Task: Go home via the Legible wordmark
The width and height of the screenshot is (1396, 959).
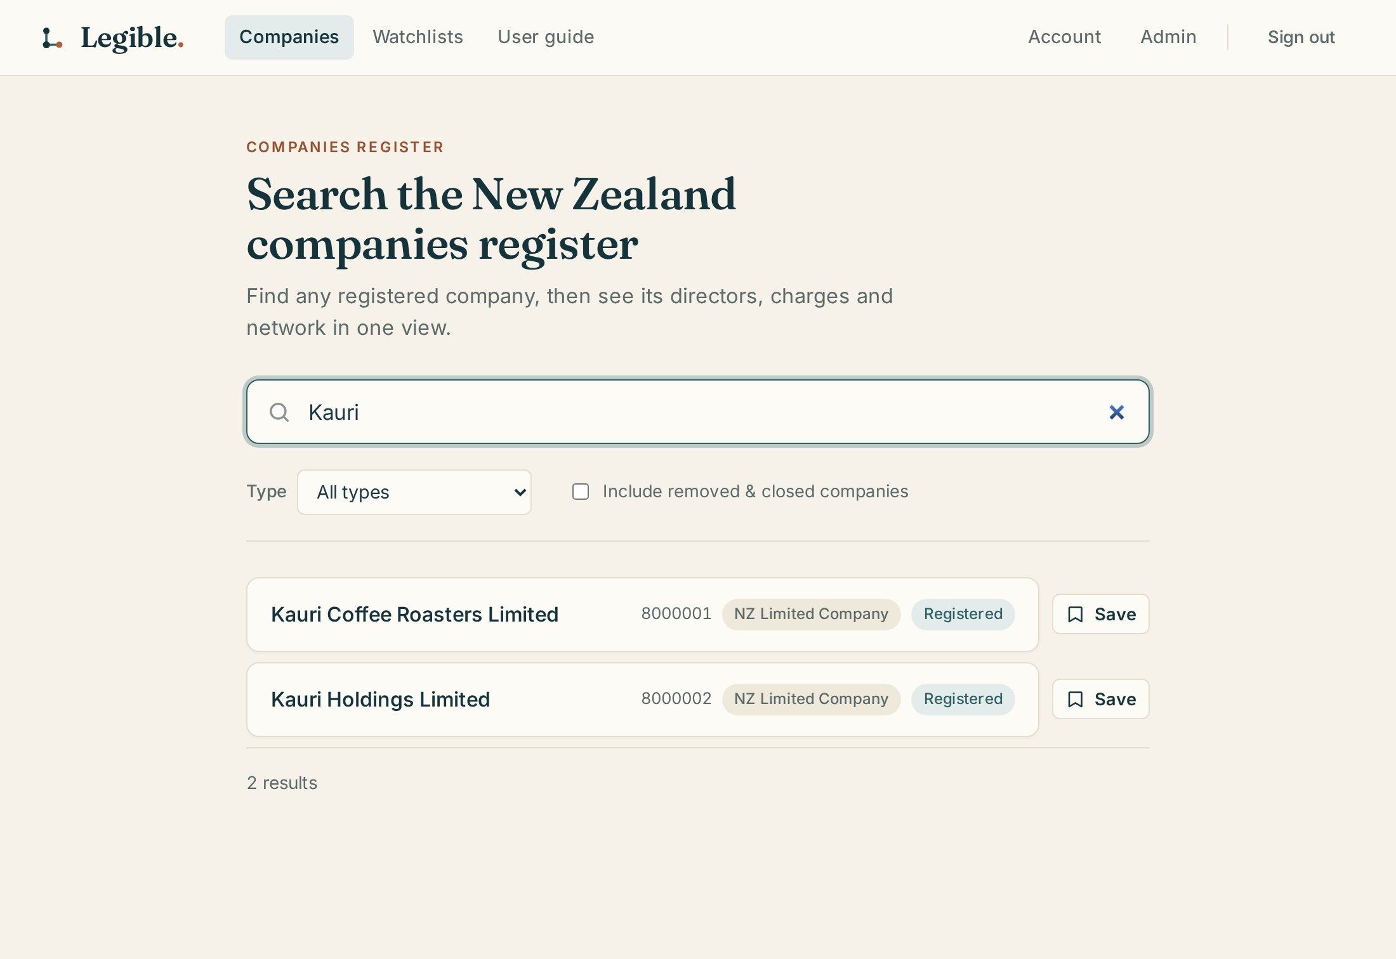Action: pyautogui.click(x=133, y=38)
